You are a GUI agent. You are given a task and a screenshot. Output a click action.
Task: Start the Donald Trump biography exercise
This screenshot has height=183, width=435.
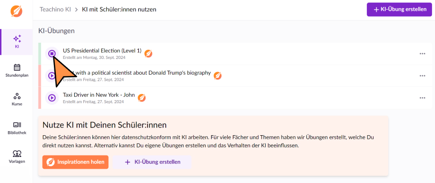(x=52, y=76)
